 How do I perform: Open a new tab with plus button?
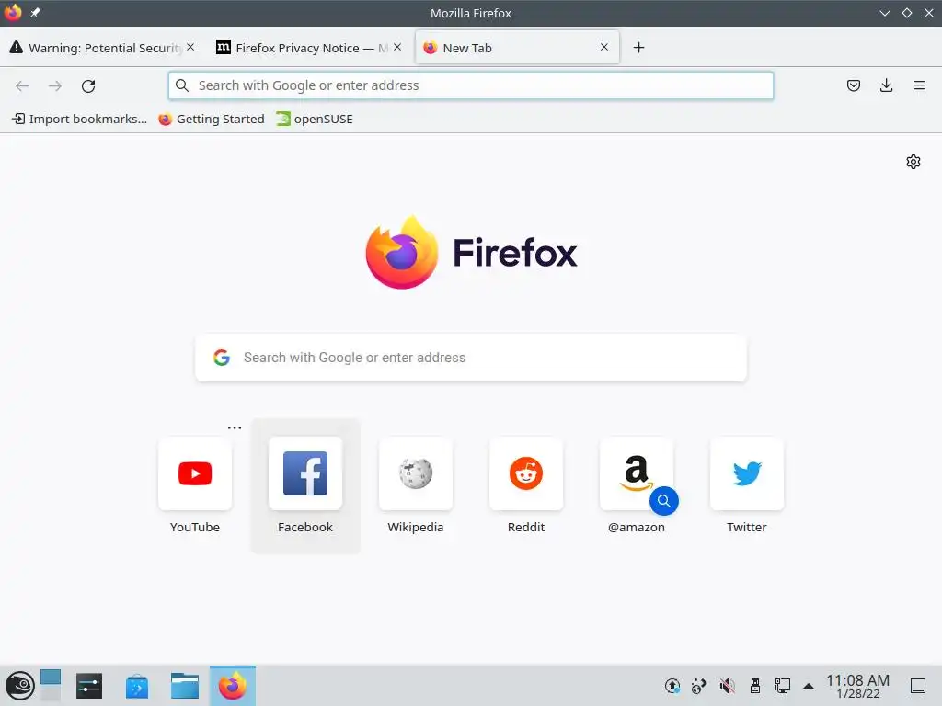pyautogui.click(x=638, y=48)
